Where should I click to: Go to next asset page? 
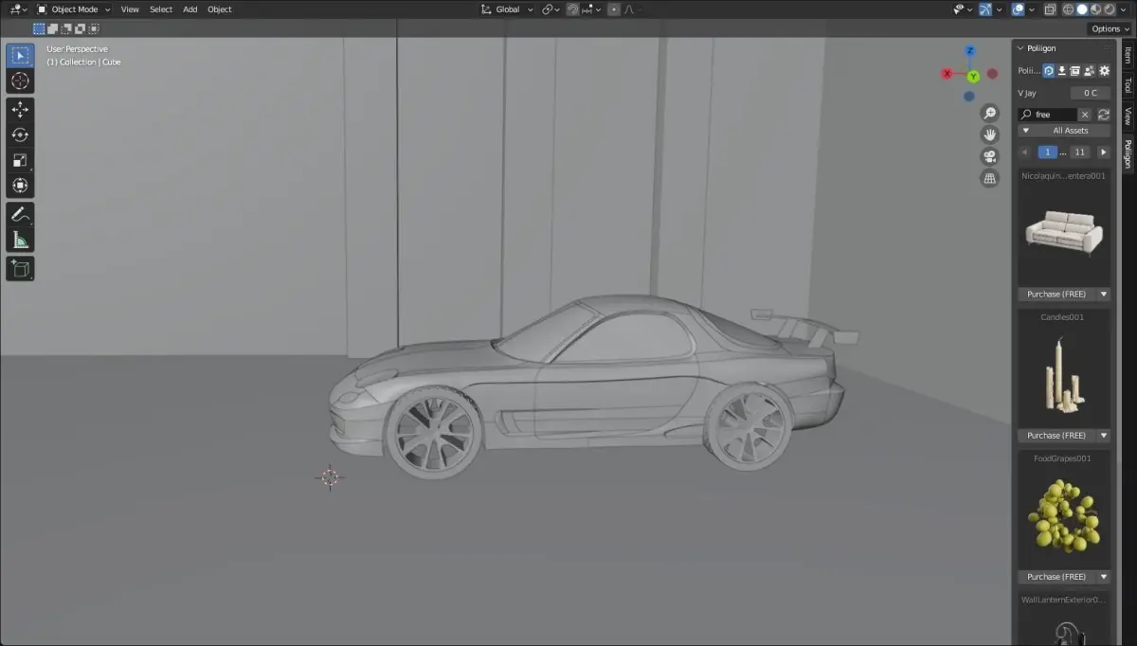point(1103,153)
